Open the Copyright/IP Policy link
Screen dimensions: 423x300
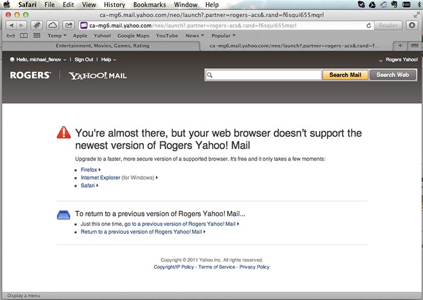click(x=174, y=267)
